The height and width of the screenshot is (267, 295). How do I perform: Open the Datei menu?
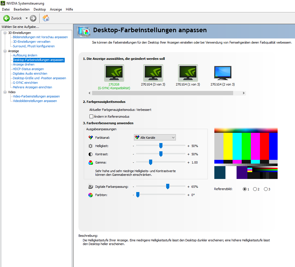tap(6, 9)
